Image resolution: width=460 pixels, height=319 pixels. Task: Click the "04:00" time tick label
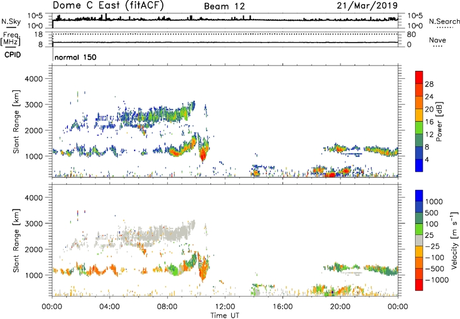[x=109, y=307]
